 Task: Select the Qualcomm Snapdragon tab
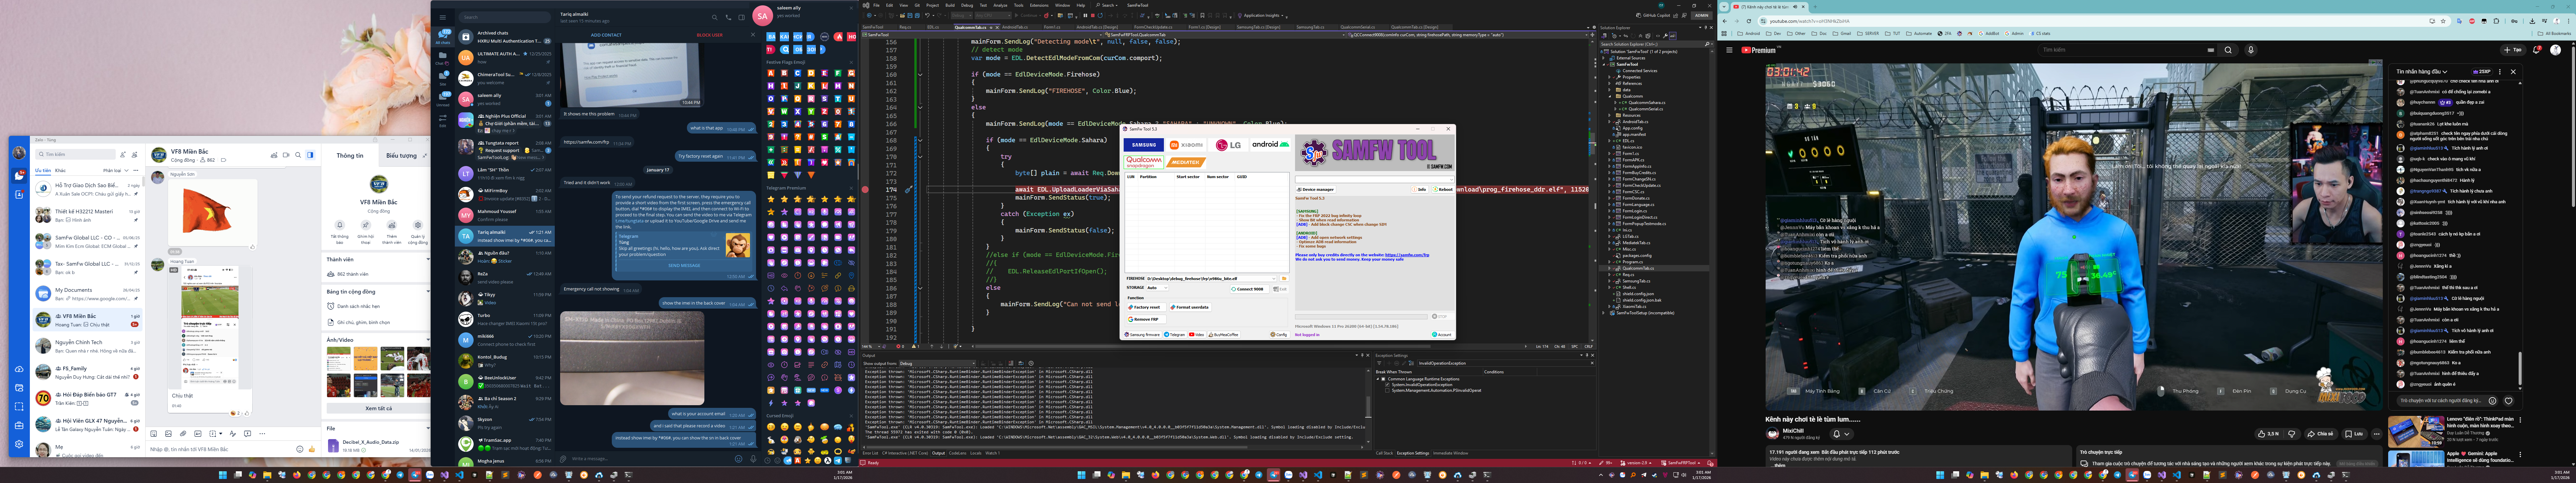pos(1144,162)
